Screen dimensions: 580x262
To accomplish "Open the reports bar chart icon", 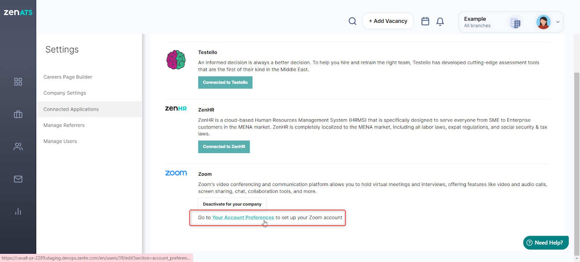I will point(18,211).
